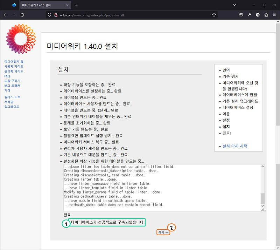Click the 데이터베이스가 성공적으로 구축되었습니다 message
Image resolution: width=280 pixels, height=250 pixels.
107,222
